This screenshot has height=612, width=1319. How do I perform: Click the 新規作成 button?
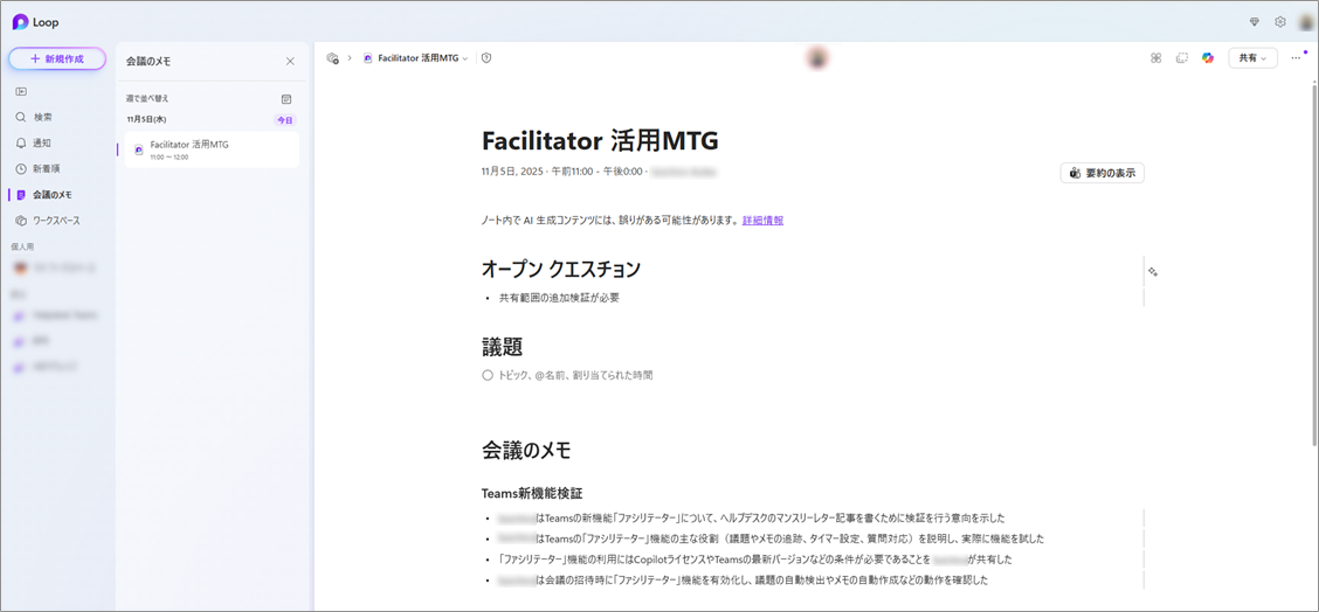(x=57, y=59)
